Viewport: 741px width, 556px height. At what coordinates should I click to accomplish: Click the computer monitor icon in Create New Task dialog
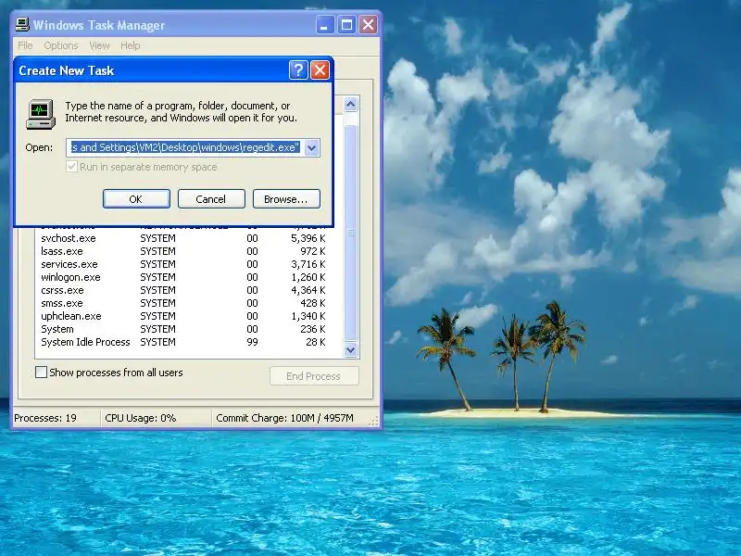click(x=41, y=114)
